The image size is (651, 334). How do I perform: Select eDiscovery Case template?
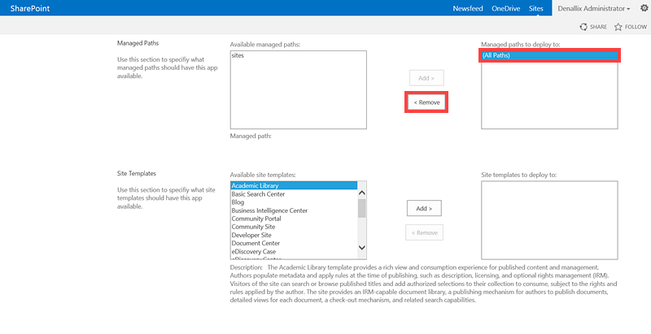click(x=294, y=252)
